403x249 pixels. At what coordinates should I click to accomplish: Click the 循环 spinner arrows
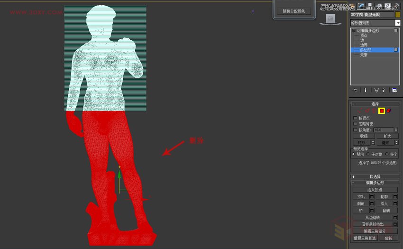(x=396, y=142)
